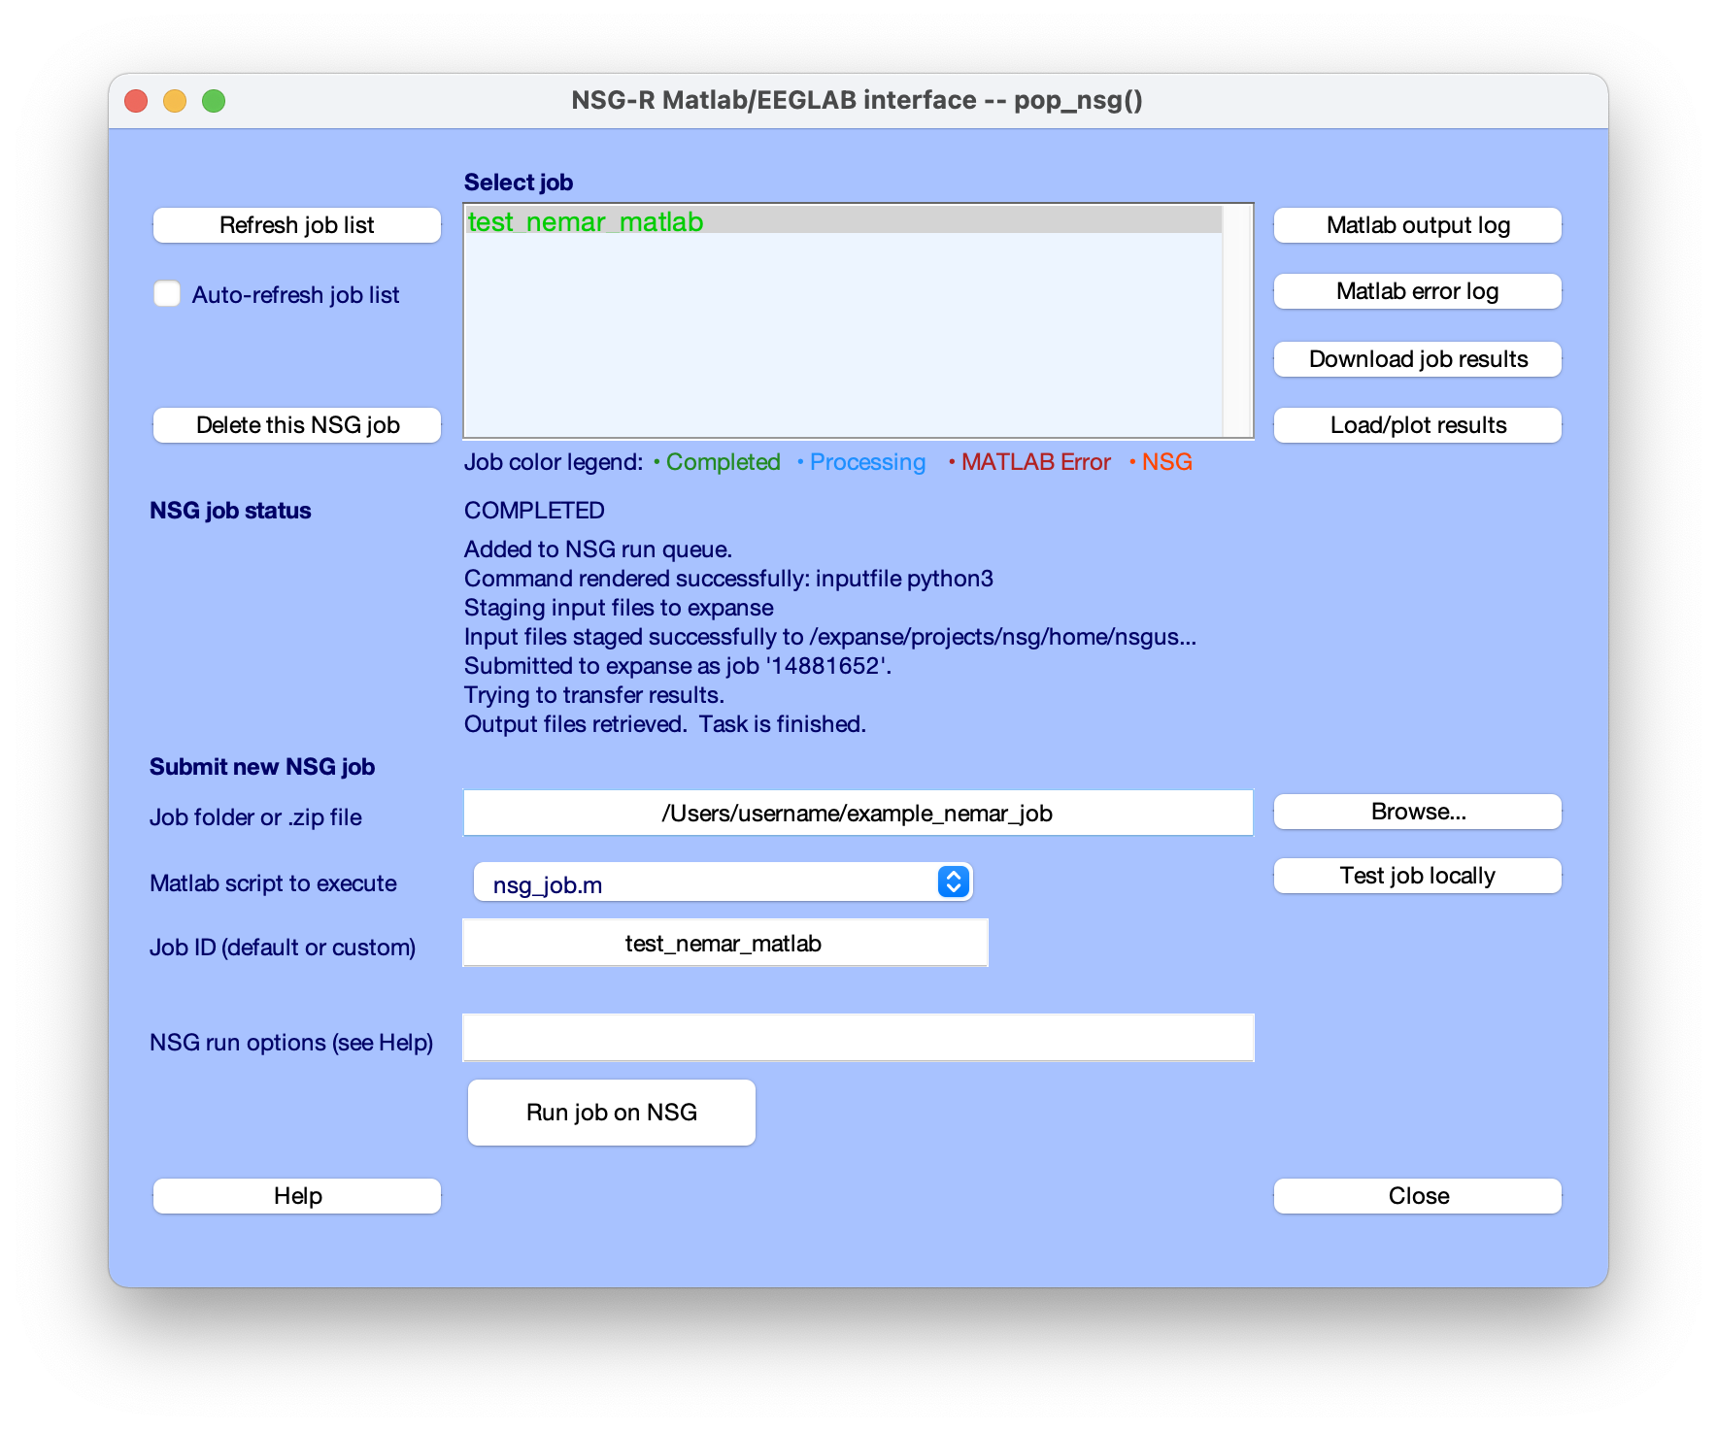Click the Job ID input field
1717x1431 pixels.
point(724,943)
